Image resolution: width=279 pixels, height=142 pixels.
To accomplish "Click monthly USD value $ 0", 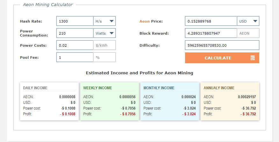I will [x=193, y=103].
